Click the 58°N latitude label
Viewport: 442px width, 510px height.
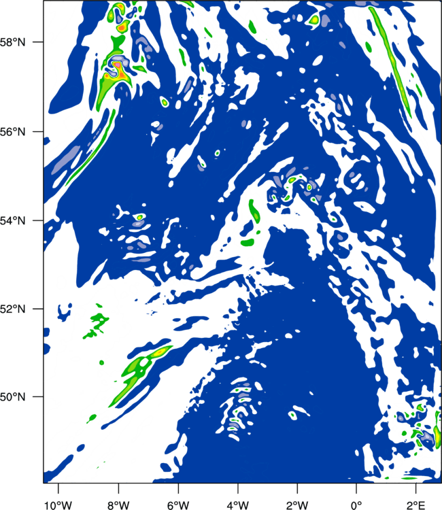(x=13, y=42)
